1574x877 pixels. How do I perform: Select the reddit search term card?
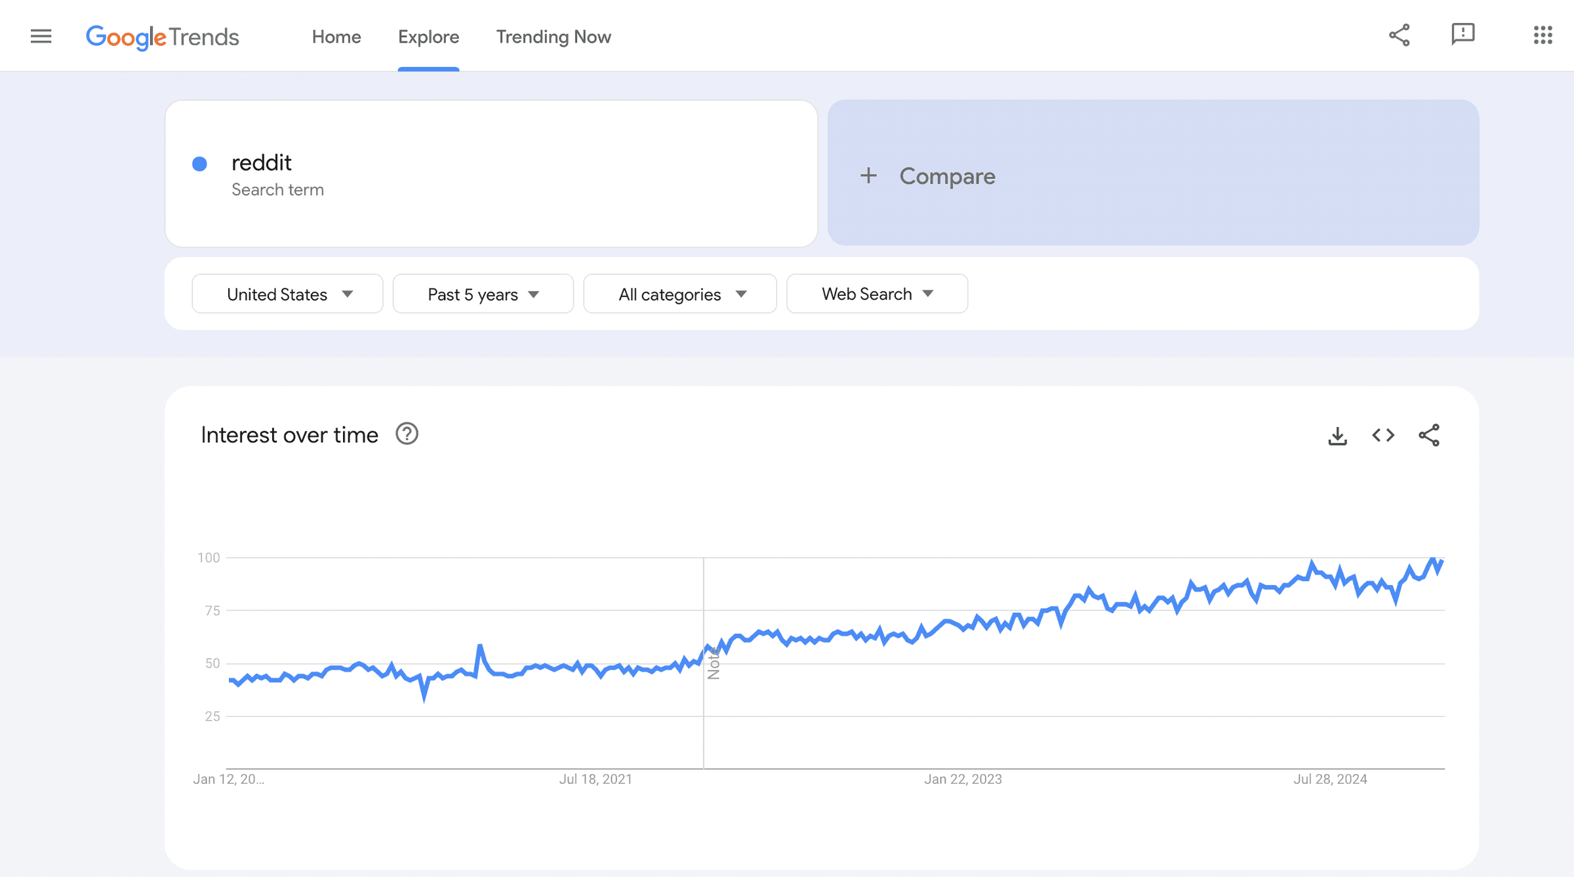pos(491,174)
